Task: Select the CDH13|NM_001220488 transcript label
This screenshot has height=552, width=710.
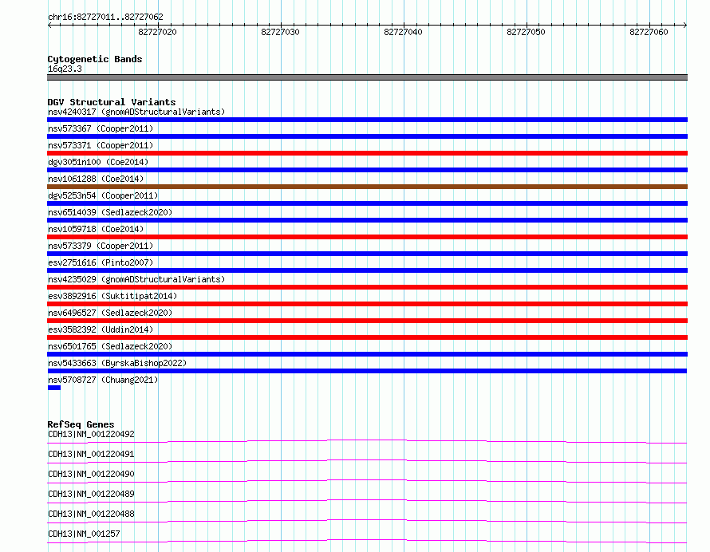Action: [x=91, y=514]
